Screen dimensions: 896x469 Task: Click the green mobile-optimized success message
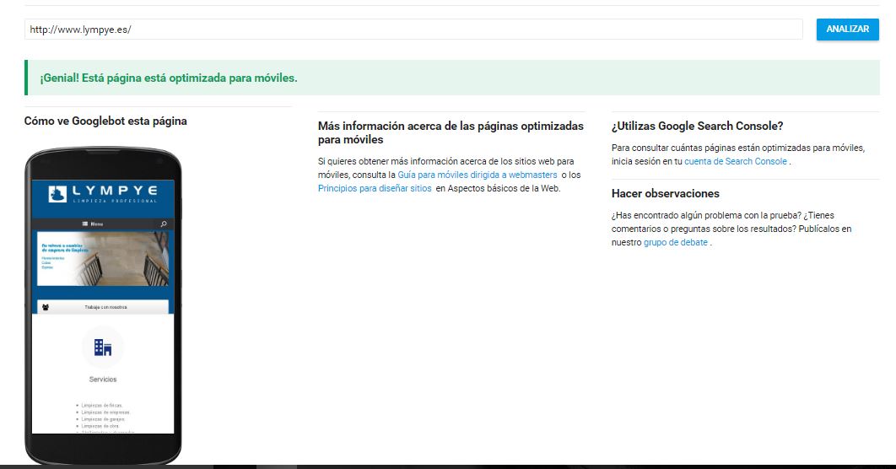(x=169, y=78)
